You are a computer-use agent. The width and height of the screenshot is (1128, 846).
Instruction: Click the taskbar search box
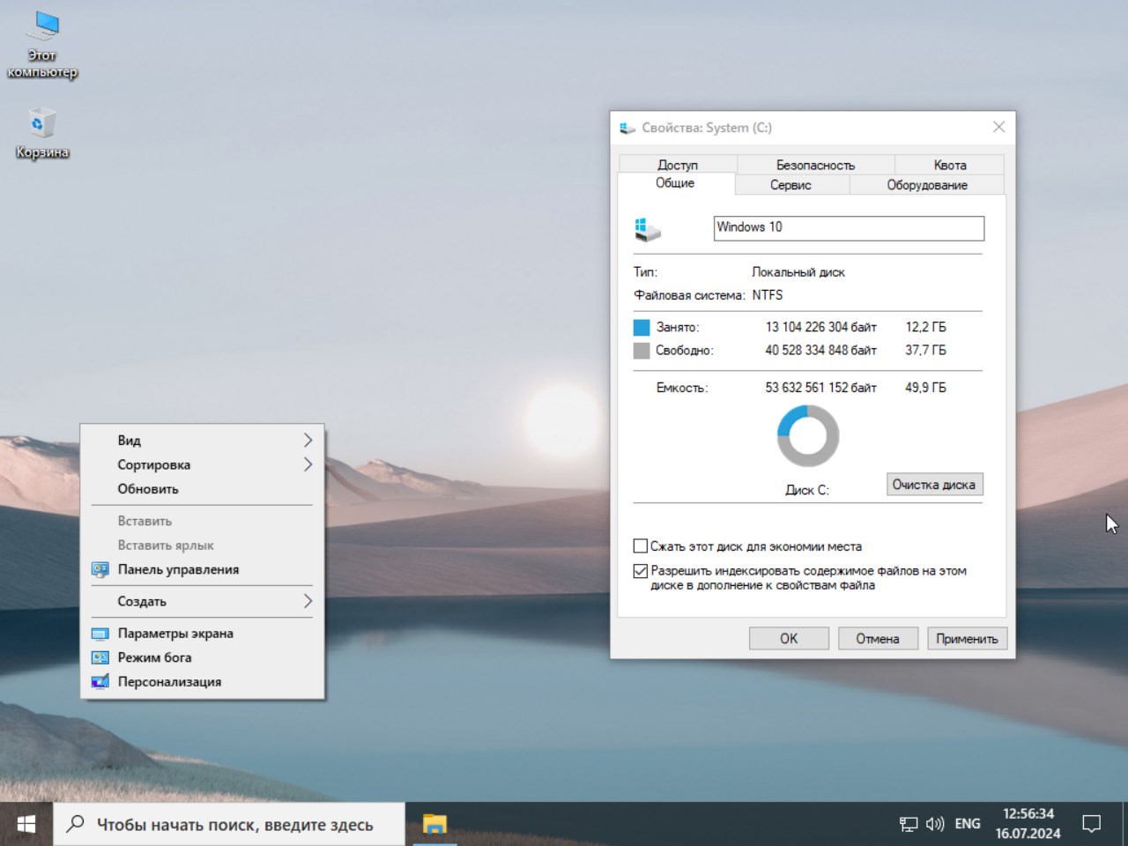coord(229,824)
